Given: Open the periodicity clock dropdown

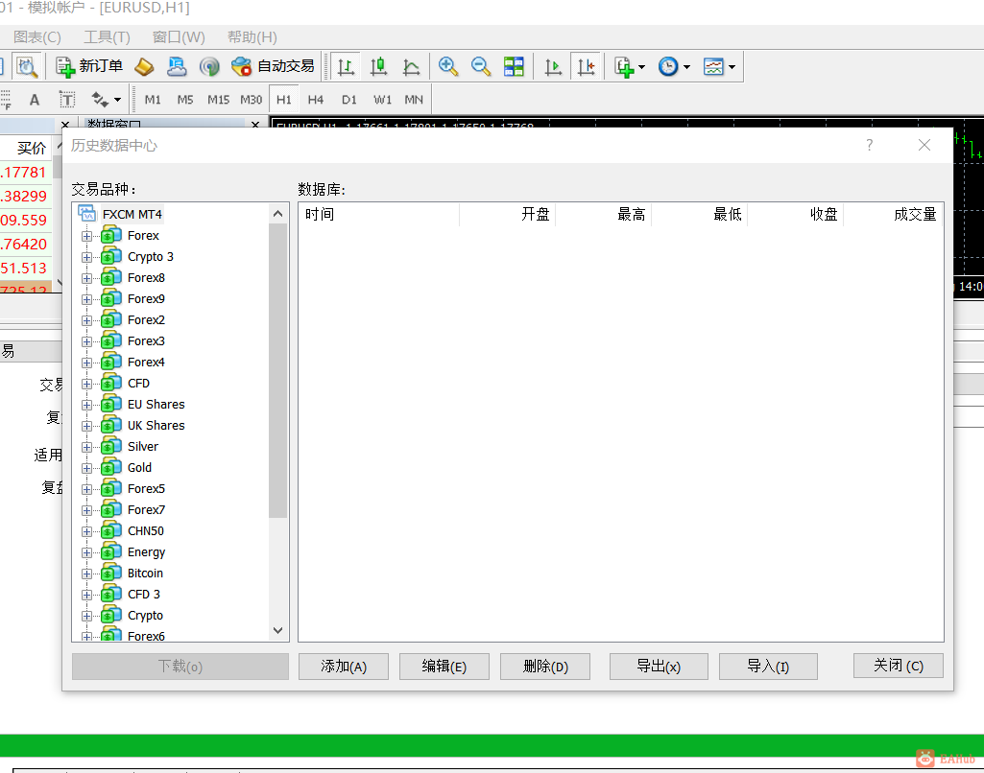Looking at the screenshot, I should point(675,66).
